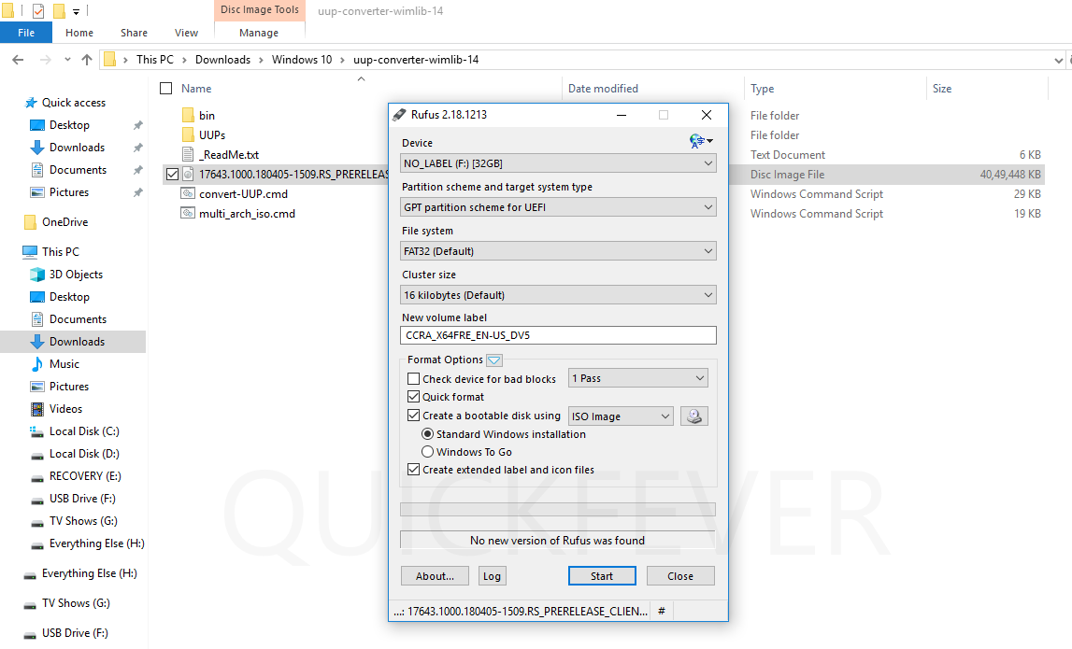Toggle Check device for bad blocks
Image resolution: width=1072 pixels, height=649 pixels.
pos(414,378)
